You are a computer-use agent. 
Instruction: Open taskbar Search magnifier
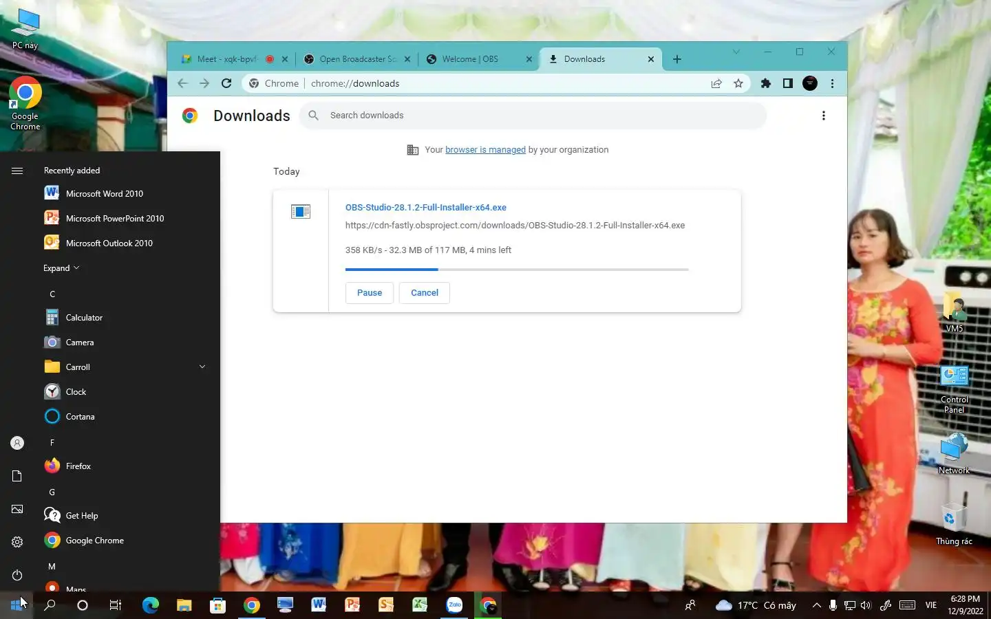(x=50, y=605)
